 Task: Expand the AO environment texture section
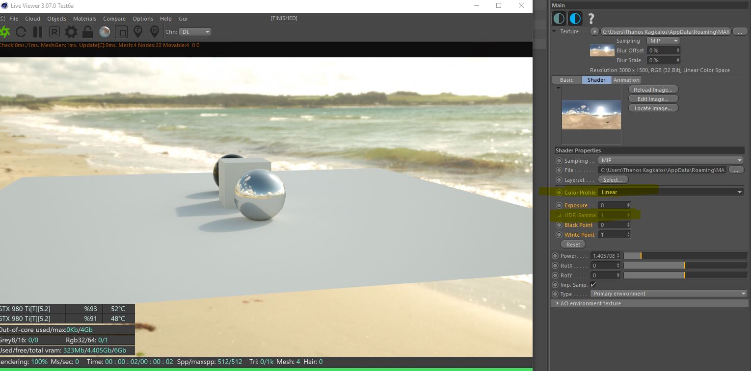(x=557, y=303)
